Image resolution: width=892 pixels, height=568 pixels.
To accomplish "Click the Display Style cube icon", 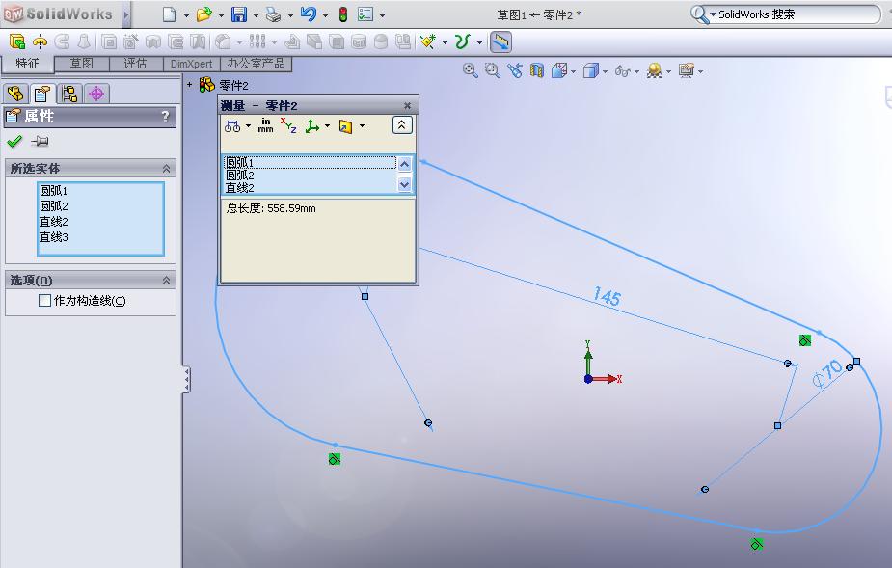I will pyautogui.click(x=591, y=70).
